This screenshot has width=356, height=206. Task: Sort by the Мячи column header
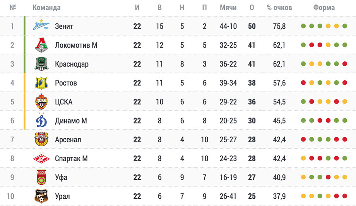pos(228,7)
